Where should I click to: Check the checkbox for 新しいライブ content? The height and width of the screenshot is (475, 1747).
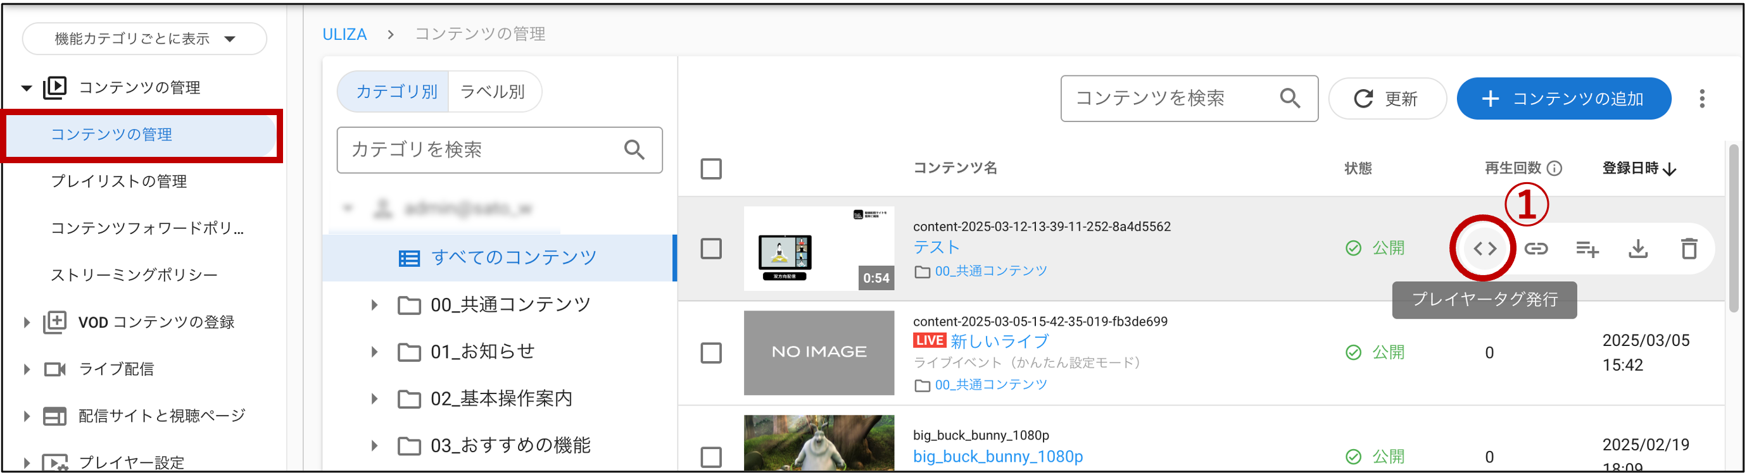point(710,353)
